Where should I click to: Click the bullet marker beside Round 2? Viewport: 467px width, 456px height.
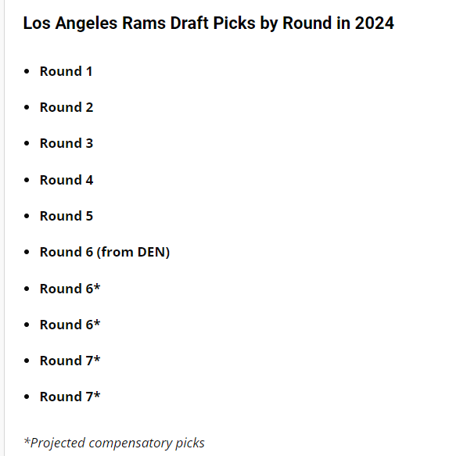point(27,107)
